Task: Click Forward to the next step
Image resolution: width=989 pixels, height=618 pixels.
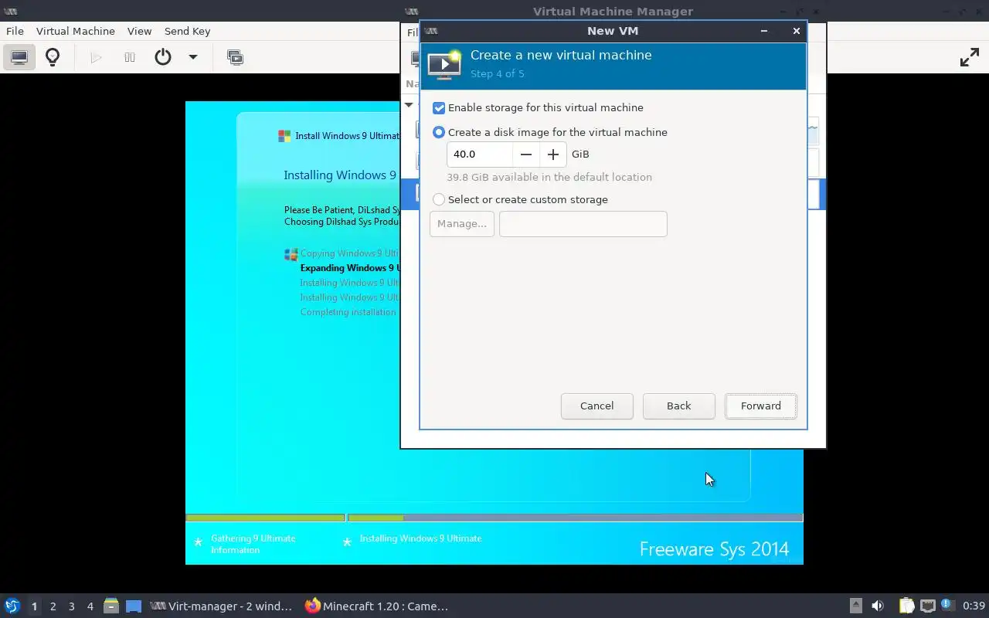Action: tap(761, 406)
